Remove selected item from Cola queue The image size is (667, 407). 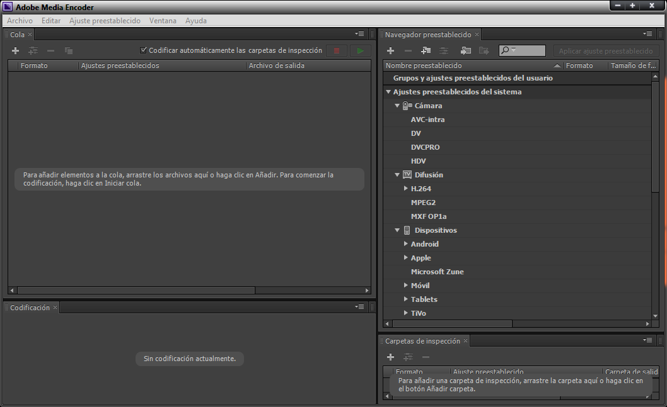50,50
